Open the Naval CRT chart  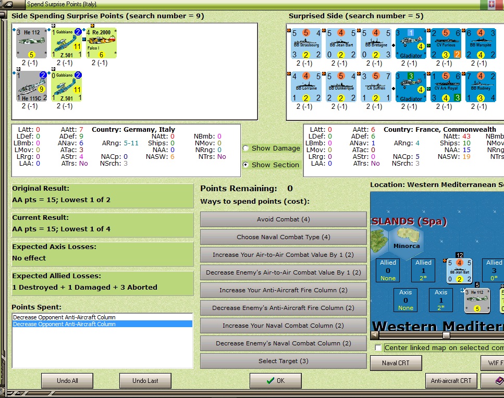click(x=396, y=363)
